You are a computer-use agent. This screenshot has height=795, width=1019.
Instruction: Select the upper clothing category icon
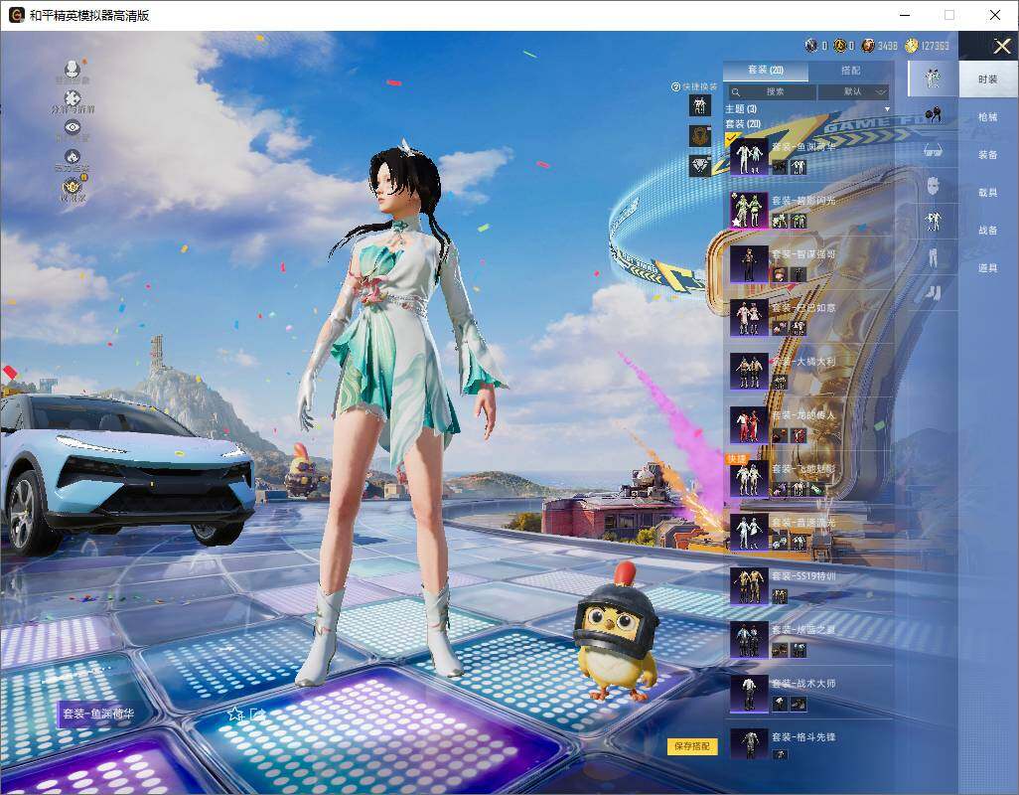[934, 221]
